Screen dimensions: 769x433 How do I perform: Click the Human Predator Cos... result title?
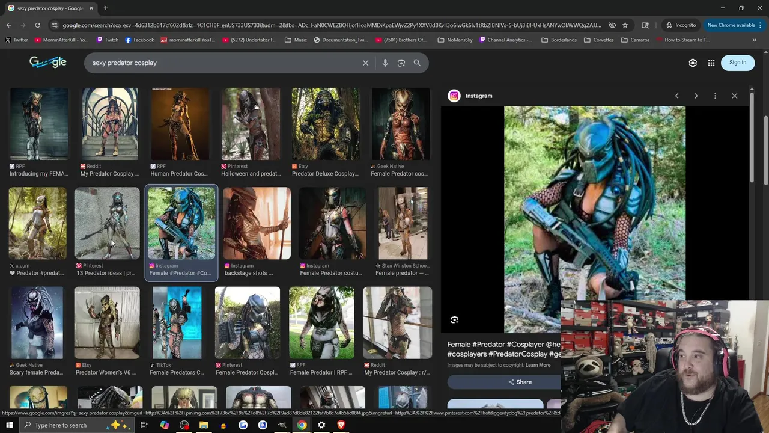(x=178, y=174)
